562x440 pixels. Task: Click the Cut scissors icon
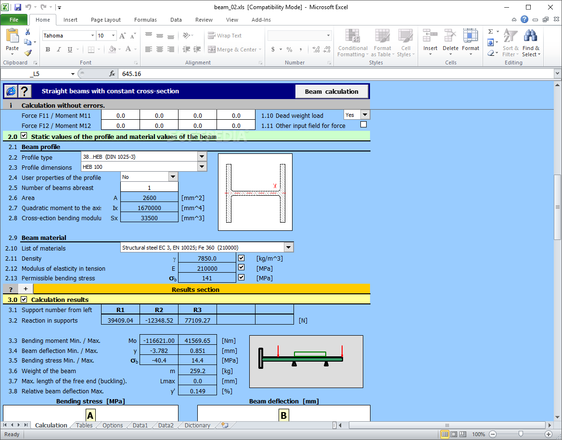click(x=27, y=32)
